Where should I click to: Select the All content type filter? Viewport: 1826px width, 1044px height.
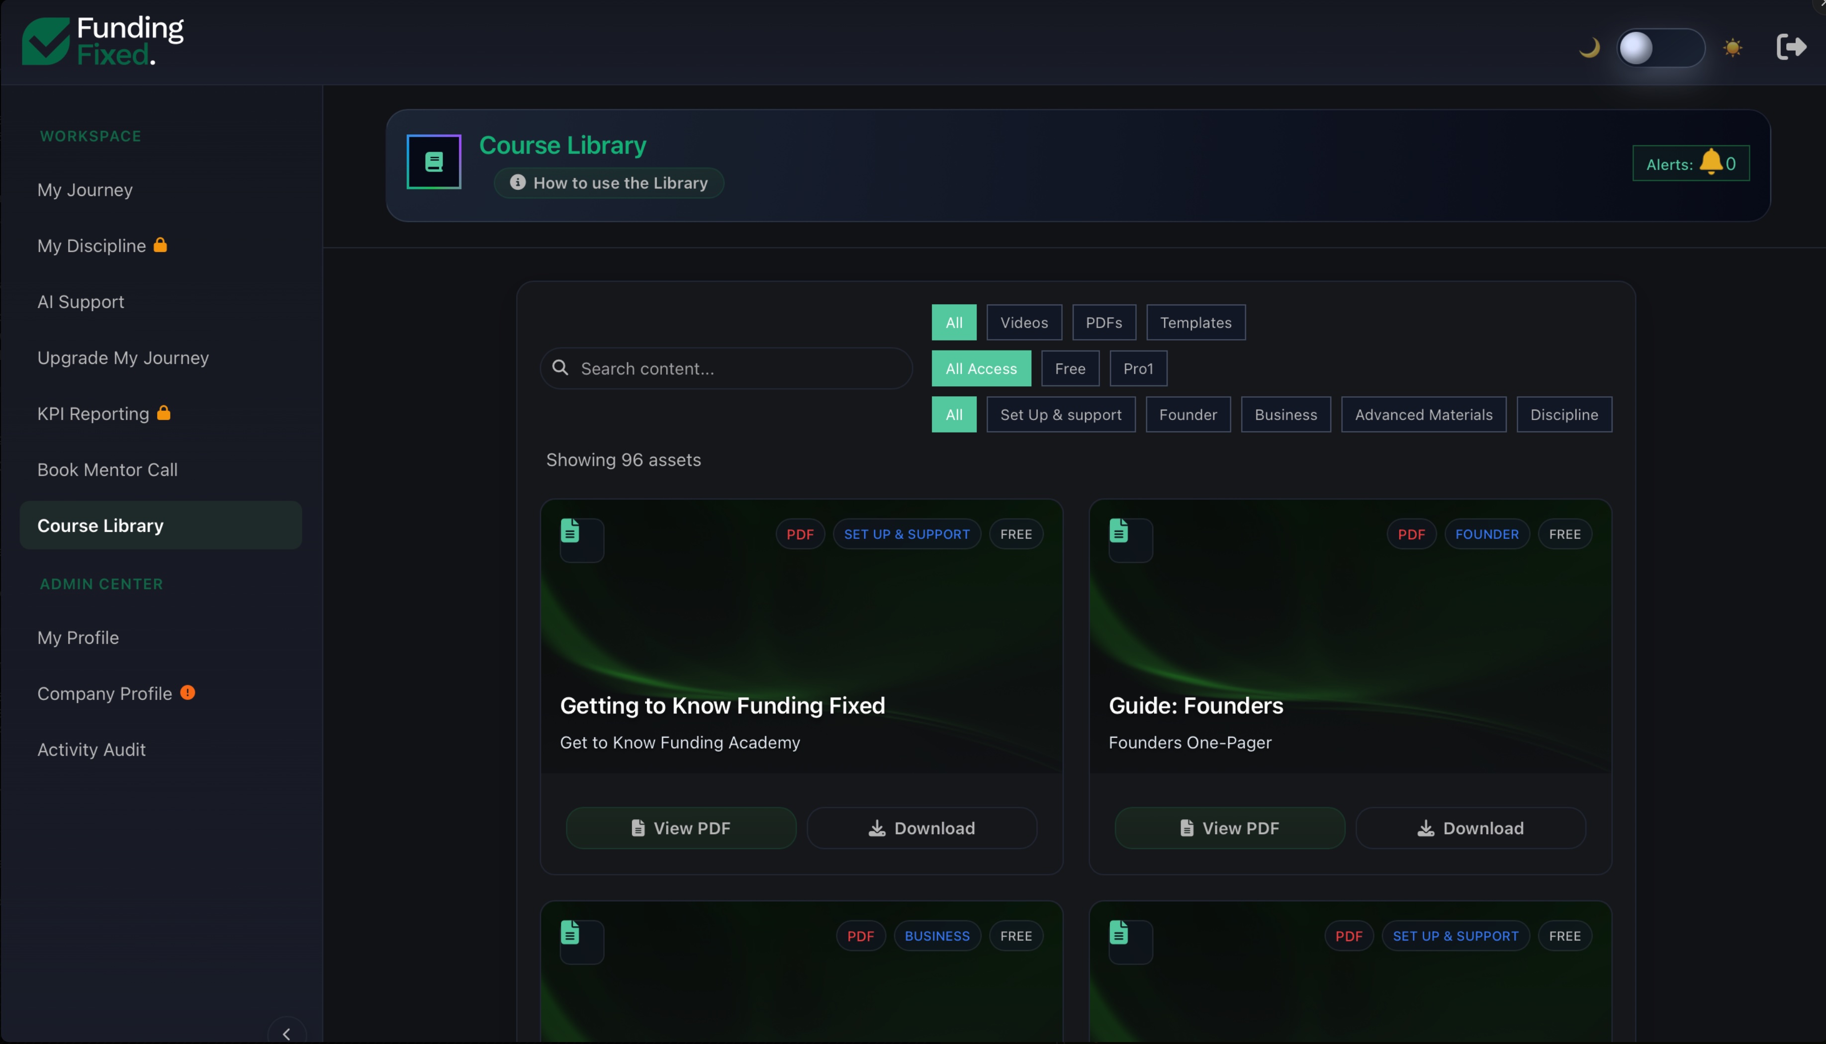coord(954,323)
